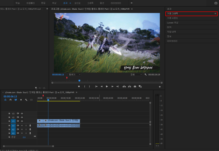Open the 전체 playback resolution dropdown
219x151 pixels.
136,75
